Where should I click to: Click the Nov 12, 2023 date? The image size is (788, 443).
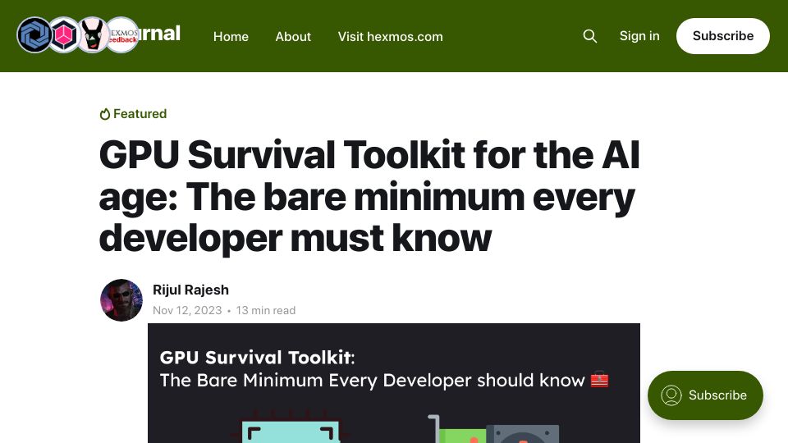[187, 310]
